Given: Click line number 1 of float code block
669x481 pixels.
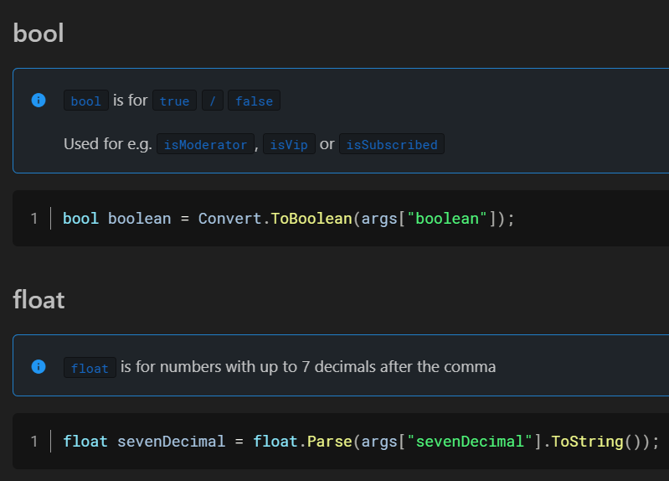Looking at the screenshot, I should tap(34, 442).
